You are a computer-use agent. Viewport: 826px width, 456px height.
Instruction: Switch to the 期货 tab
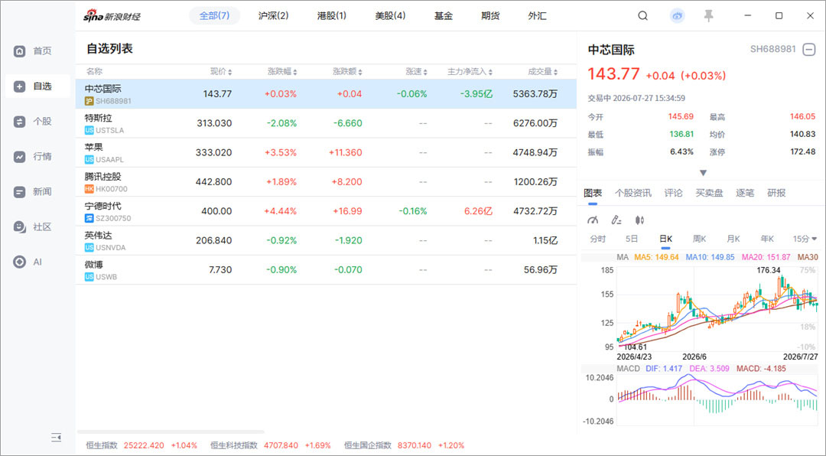pyautogui.click(x=490, y=16)
